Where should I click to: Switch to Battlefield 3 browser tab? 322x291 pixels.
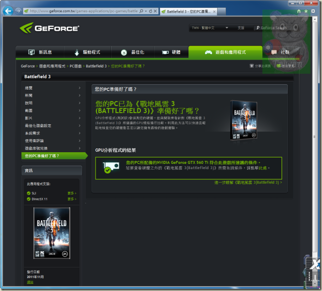(x=188, y=12)
